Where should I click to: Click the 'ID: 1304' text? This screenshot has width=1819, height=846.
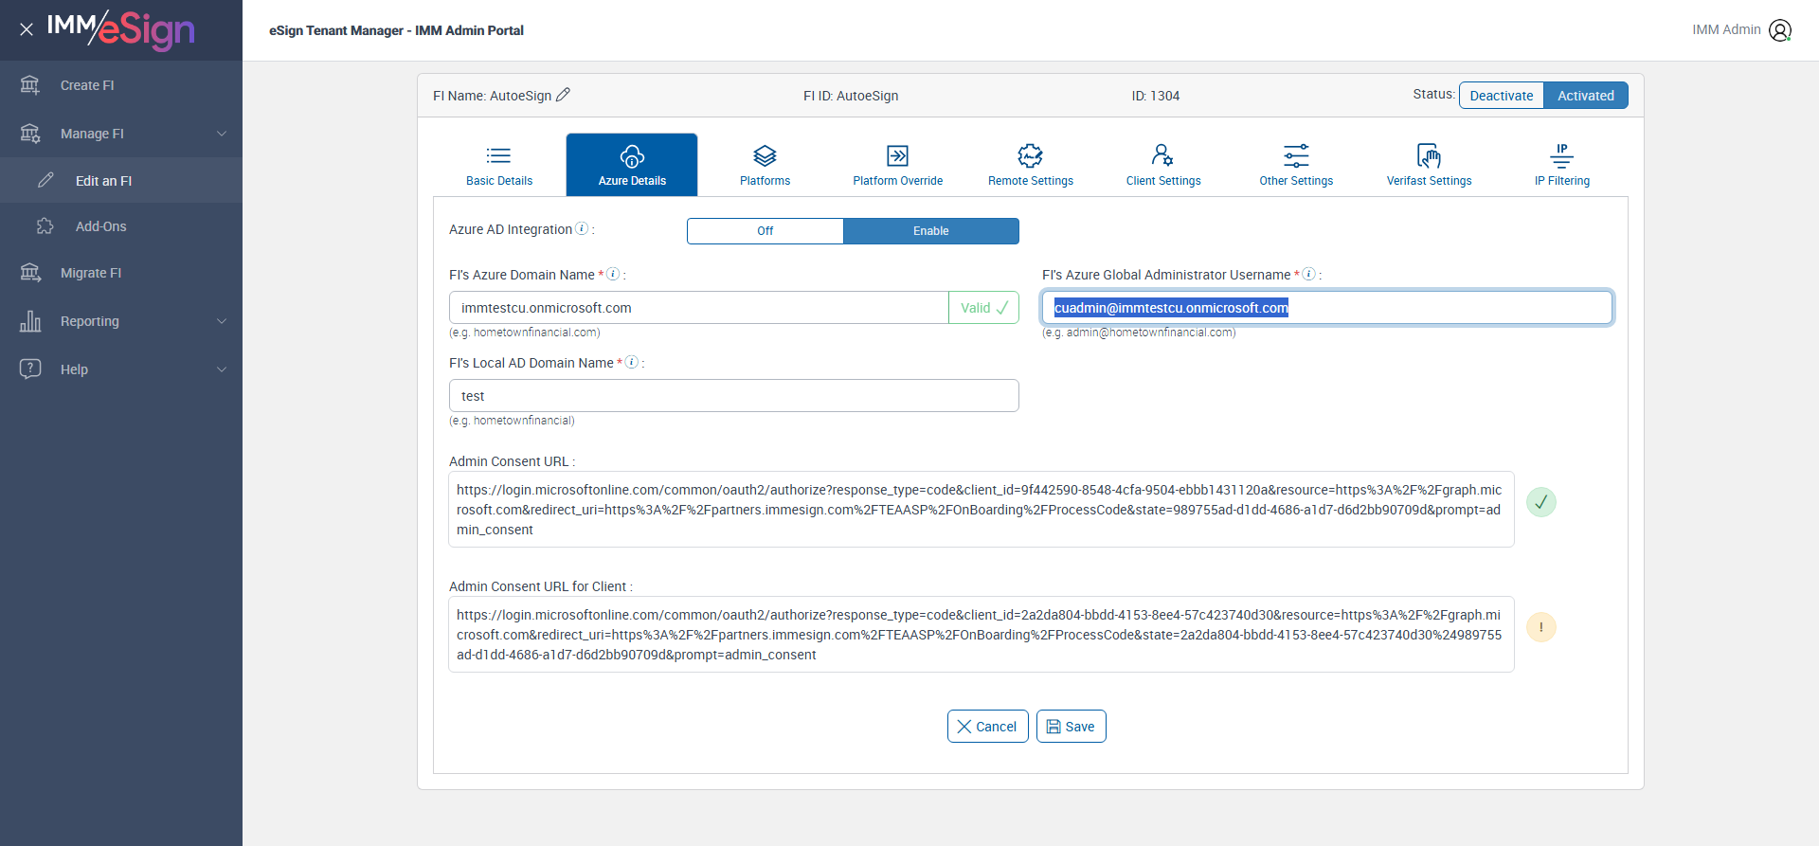1156,96
